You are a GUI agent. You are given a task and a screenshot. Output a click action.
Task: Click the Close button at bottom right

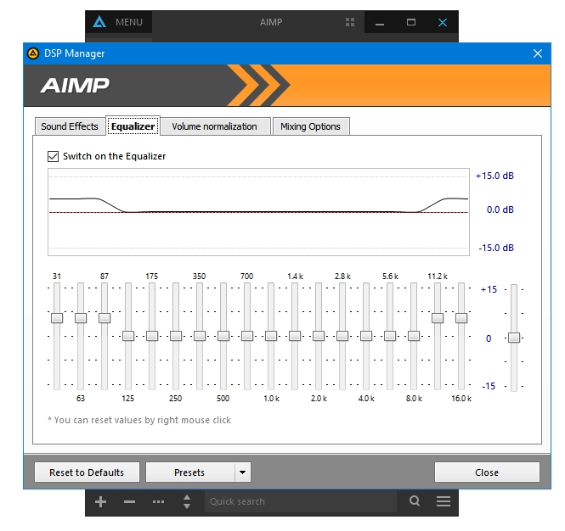point(487,472)
